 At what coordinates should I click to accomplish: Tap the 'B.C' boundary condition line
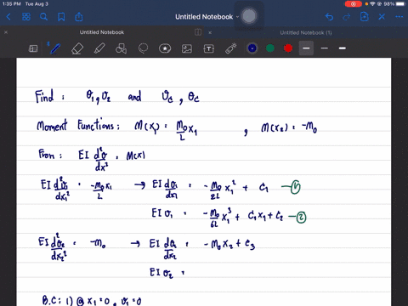tap(91, 300)
